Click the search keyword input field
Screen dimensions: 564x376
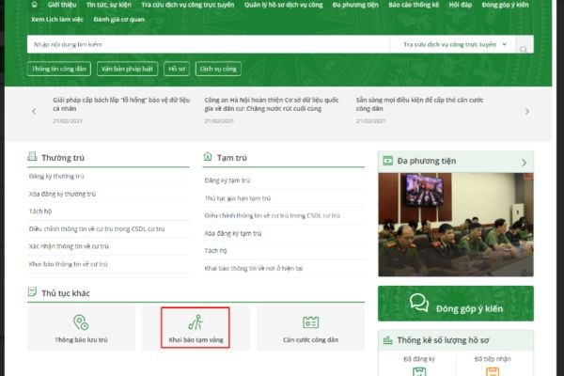(x=207, y=44)
